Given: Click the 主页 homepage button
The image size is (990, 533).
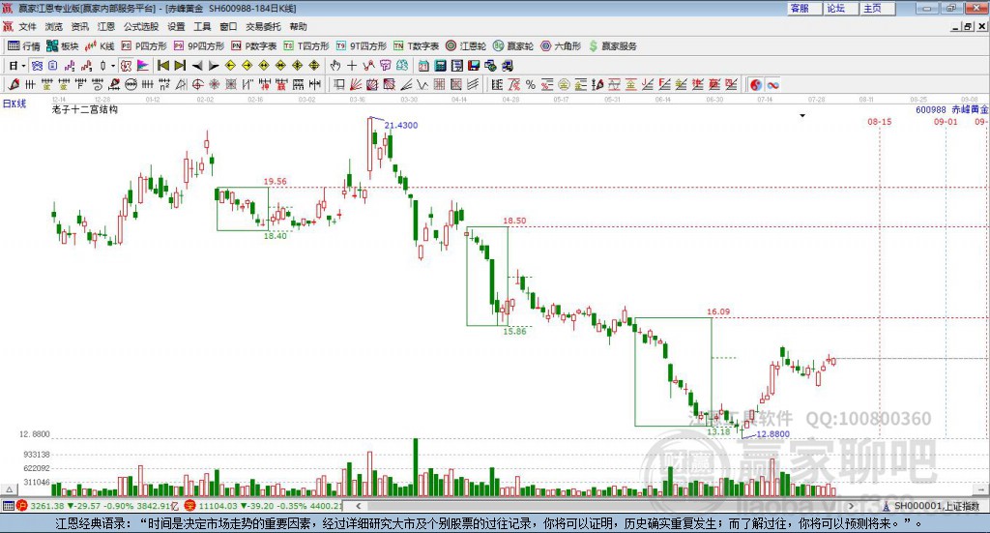Looking at the screenshot, I should click(x=878, y=8).
